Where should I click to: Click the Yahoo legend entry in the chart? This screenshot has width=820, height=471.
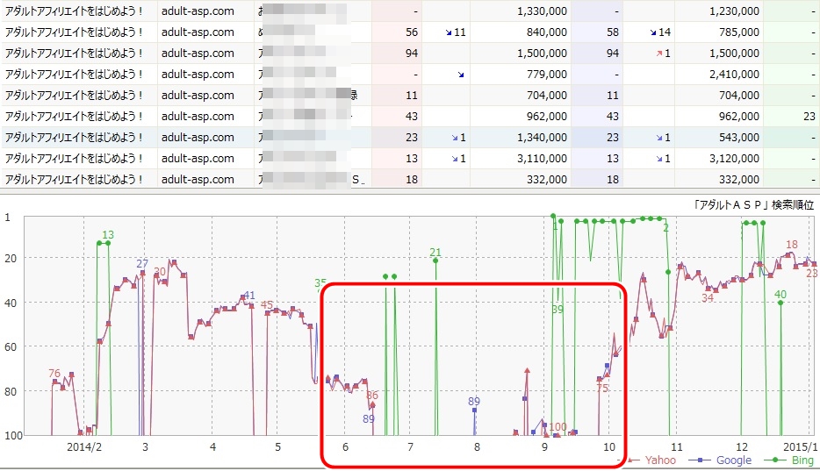pyautogui.click(x=651, y=460)
